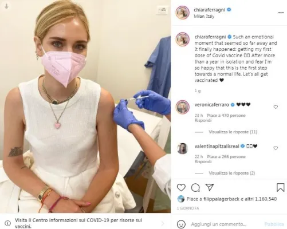Image resolution: width=287 pixels, height=229 pixels.
Task: Open three-dots post options menu
Action: coord(281,13)
